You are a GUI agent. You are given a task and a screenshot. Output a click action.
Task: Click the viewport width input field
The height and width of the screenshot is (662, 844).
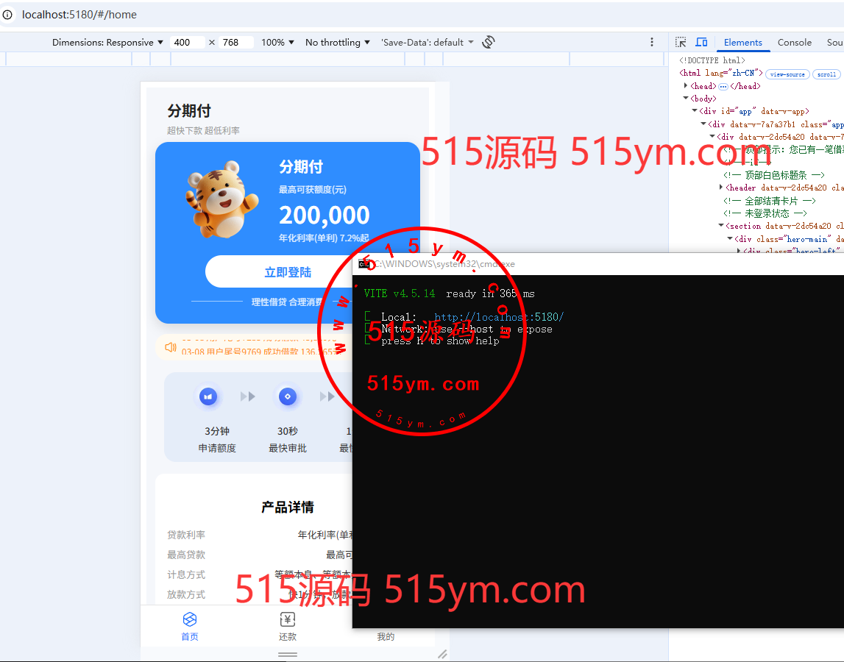[x=187, y=42]
